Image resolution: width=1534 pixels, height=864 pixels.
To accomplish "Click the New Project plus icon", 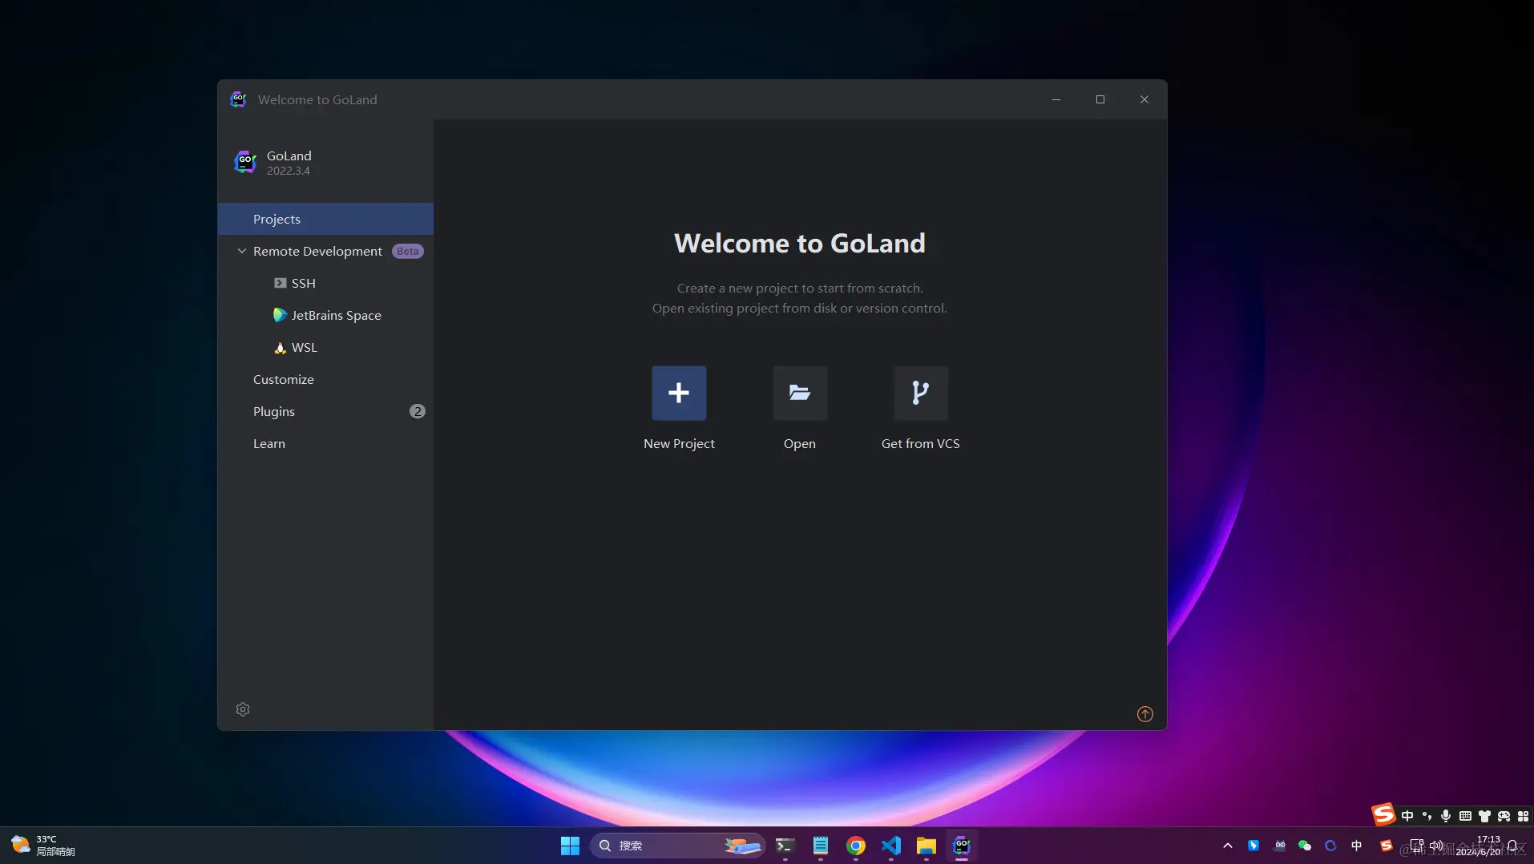I will tap(679, 393).
